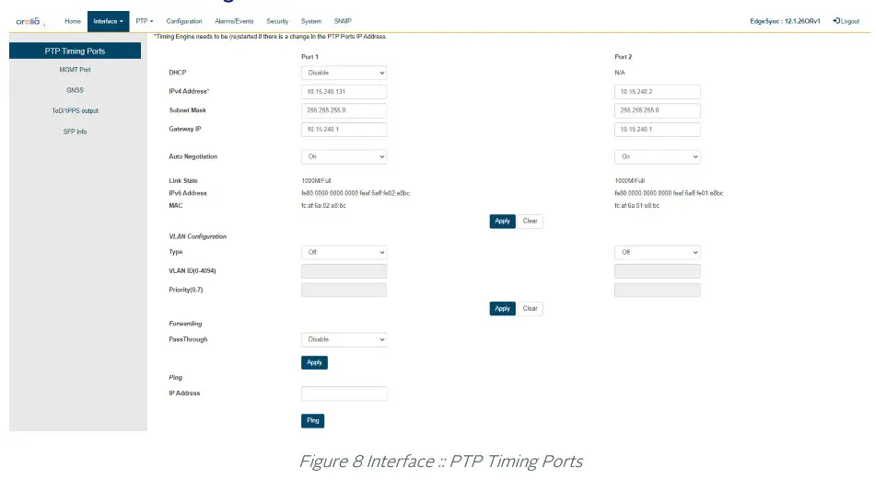Open Alarms/Events page
Viewport: 875px width, 479px height.
click(x=234, y=21)
